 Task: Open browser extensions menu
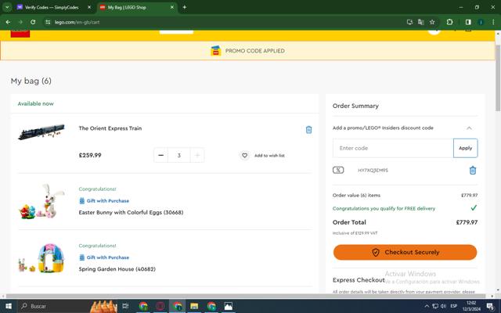click(x=449, y=22)
